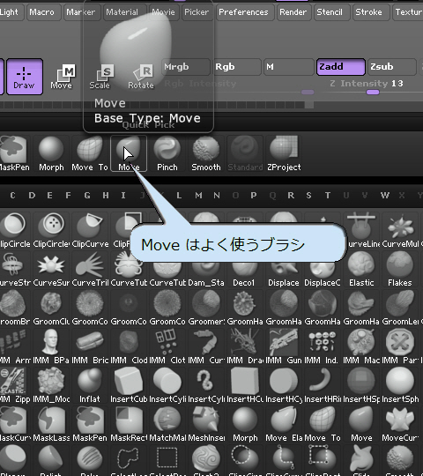Pick the Standard brush in Quick Pick
Viewport: 423px width, 476px height.
click(245, 154)
